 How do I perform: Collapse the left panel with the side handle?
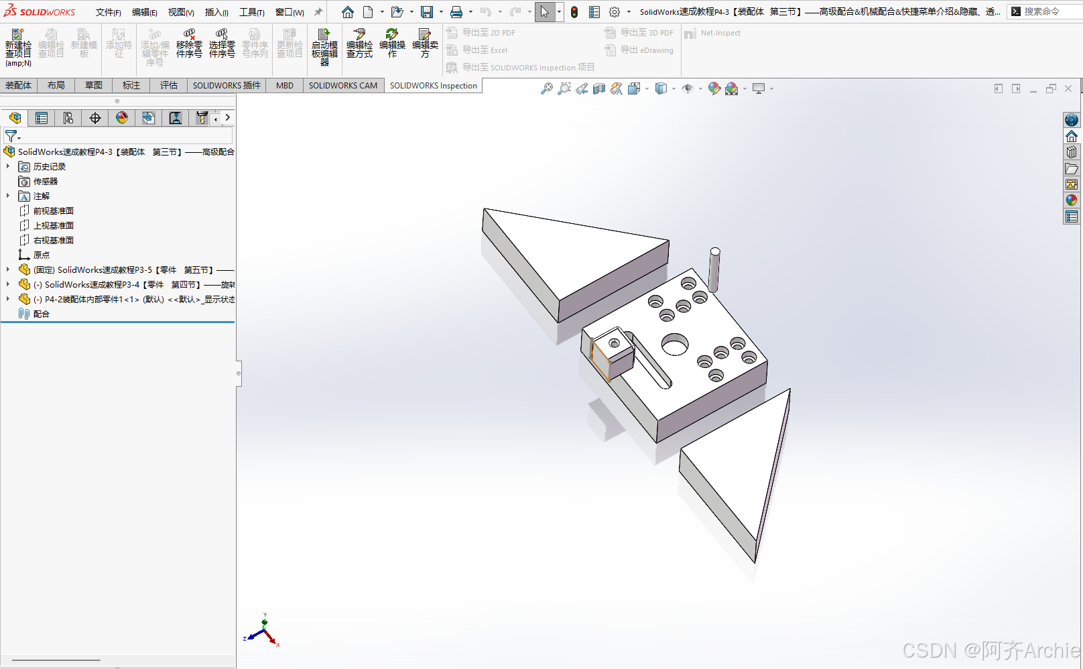(239, 373)
